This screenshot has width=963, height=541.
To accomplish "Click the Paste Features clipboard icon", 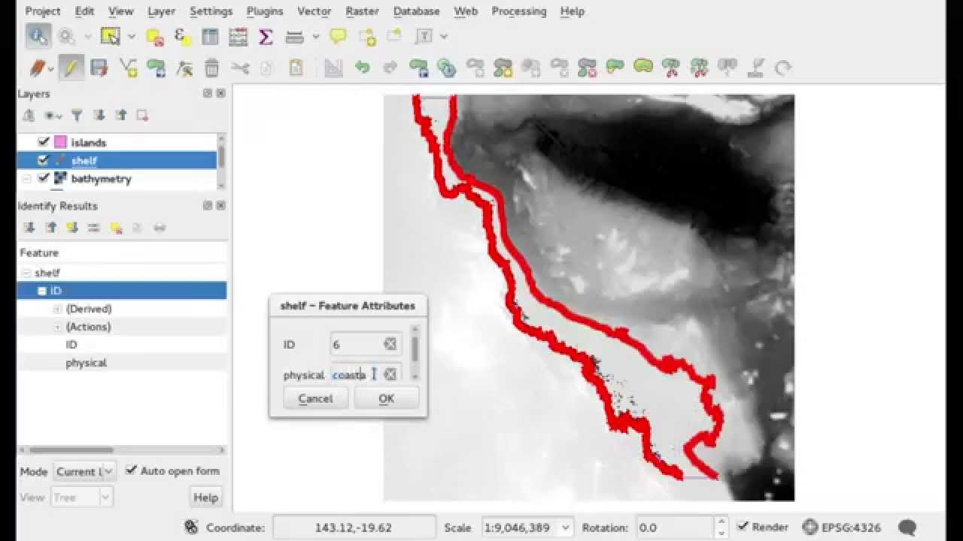I will pyautogui.click(x=296, y=68).
